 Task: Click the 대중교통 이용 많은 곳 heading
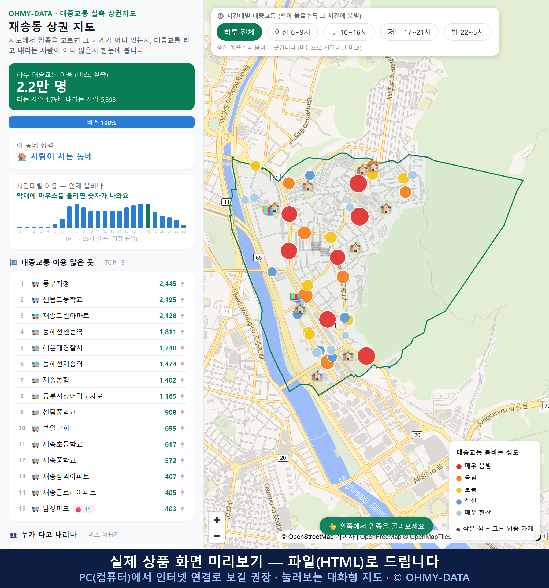click(x=57, y=262)
